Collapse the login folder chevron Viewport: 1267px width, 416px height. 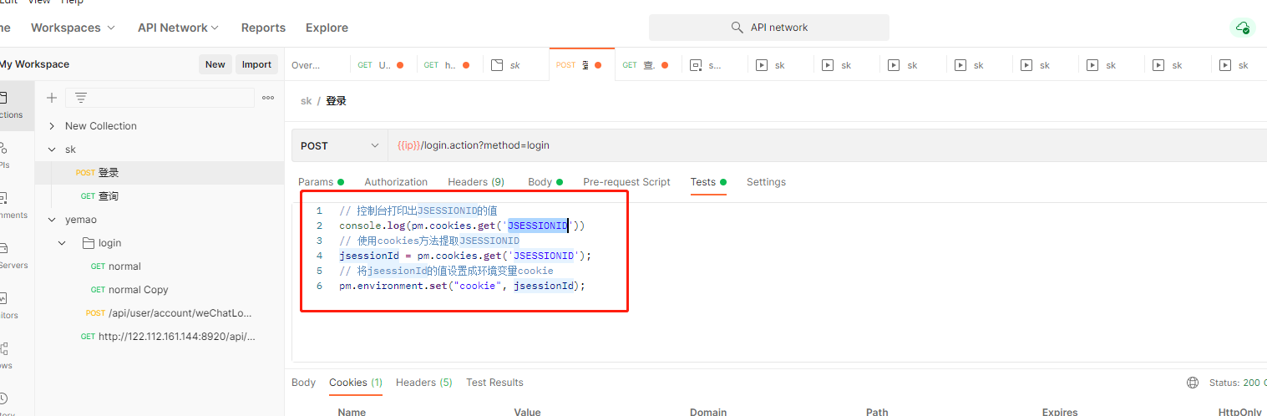click(63, 243)
